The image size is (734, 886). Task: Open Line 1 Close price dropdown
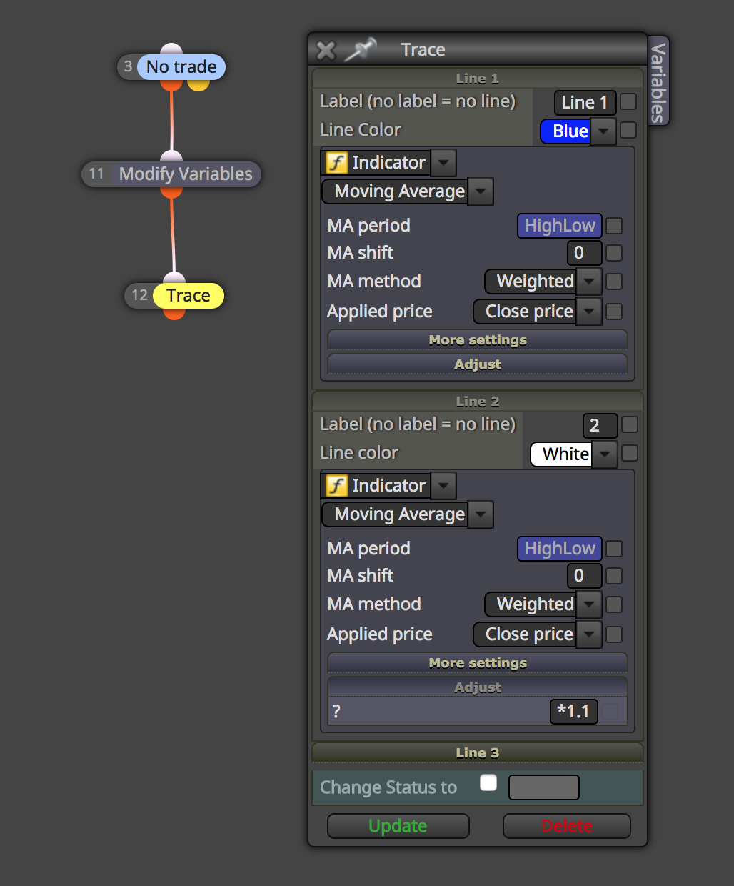589,312
